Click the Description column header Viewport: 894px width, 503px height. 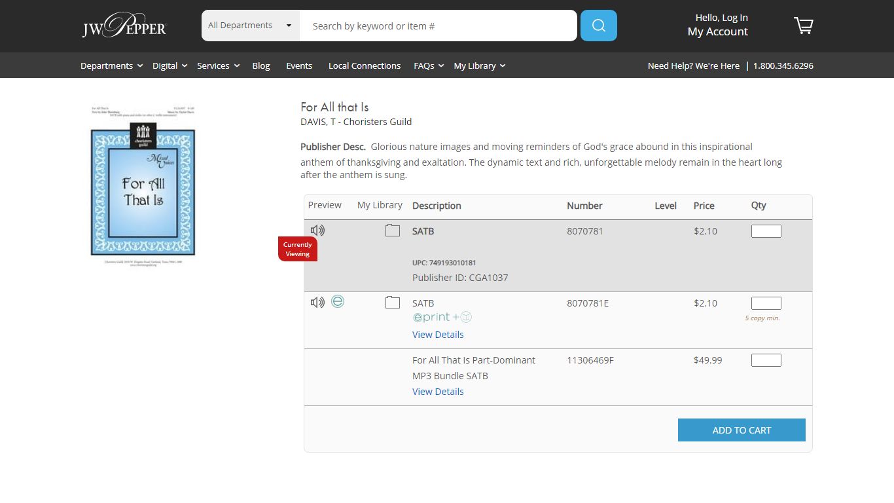pos(437,206)
